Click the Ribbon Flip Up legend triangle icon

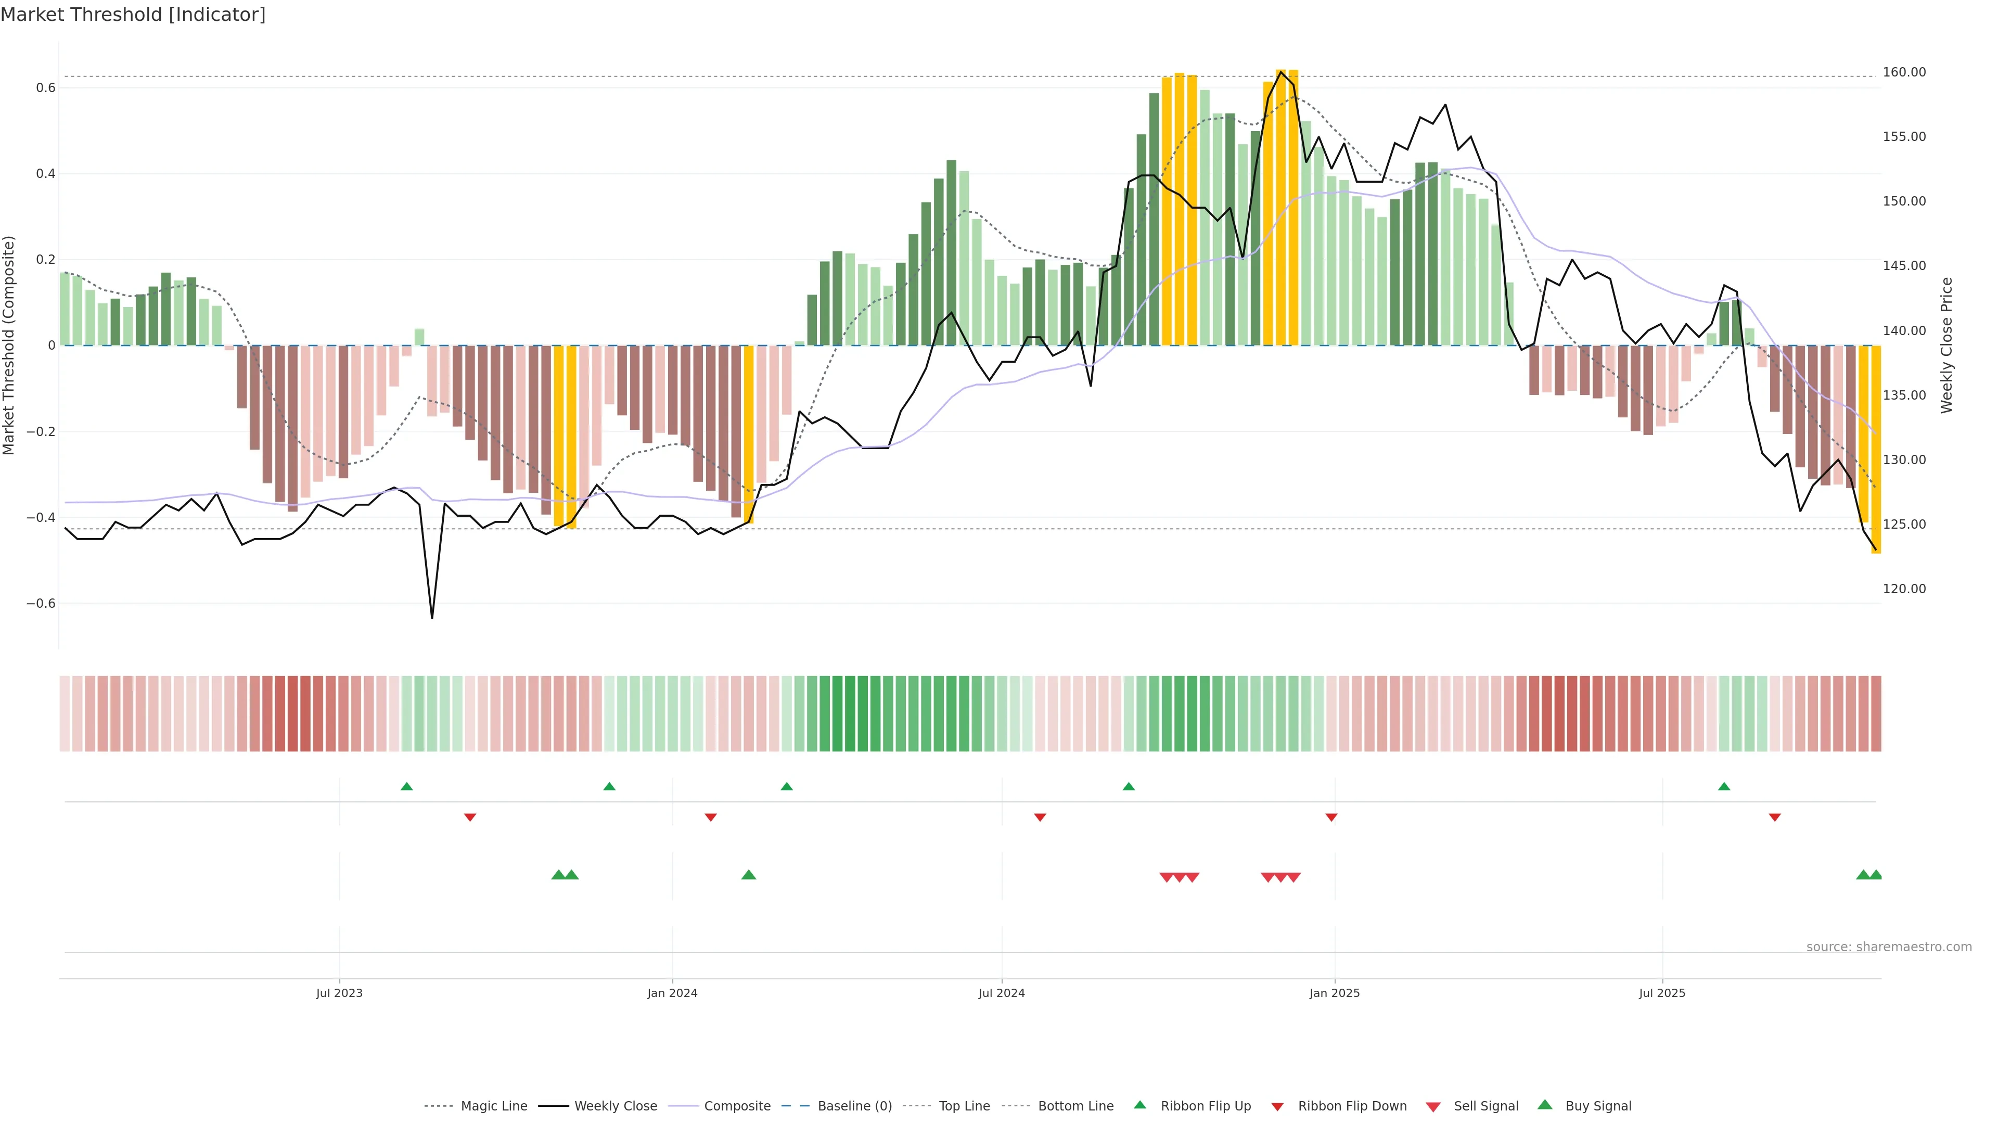1139,1105
